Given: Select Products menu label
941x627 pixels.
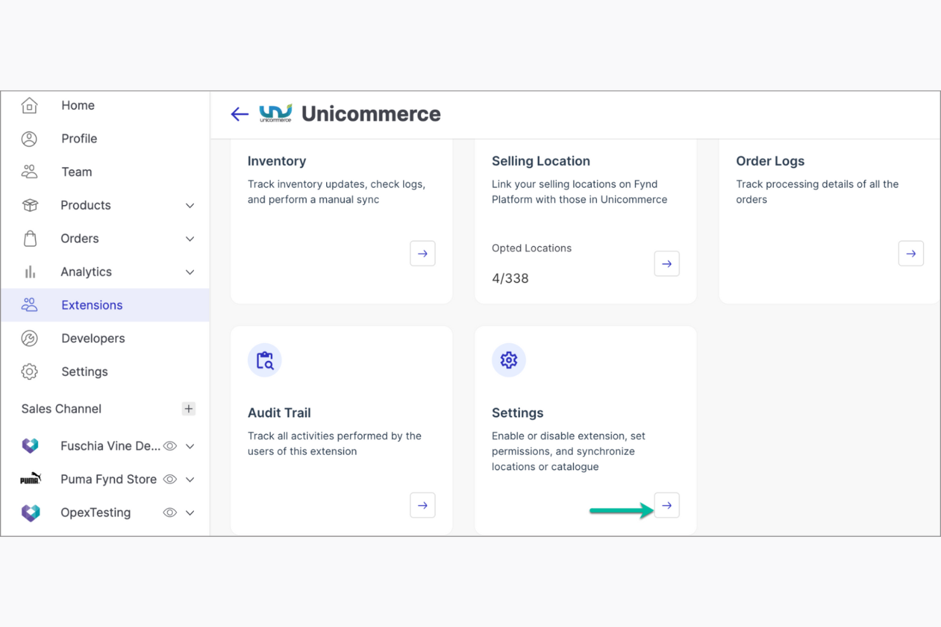Looking at the screenshot, I should [85, 205].
